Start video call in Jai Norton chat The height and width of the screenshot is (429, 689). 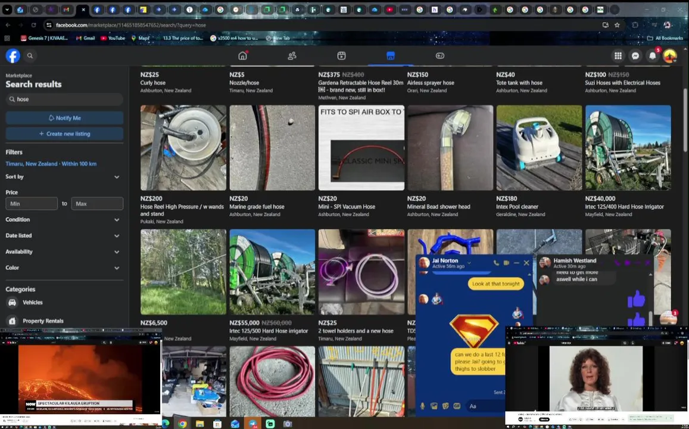tap(506, 263)
